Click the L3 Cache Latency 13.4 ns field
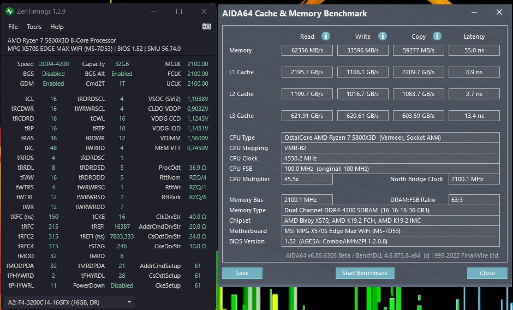 tap(474, 116)
